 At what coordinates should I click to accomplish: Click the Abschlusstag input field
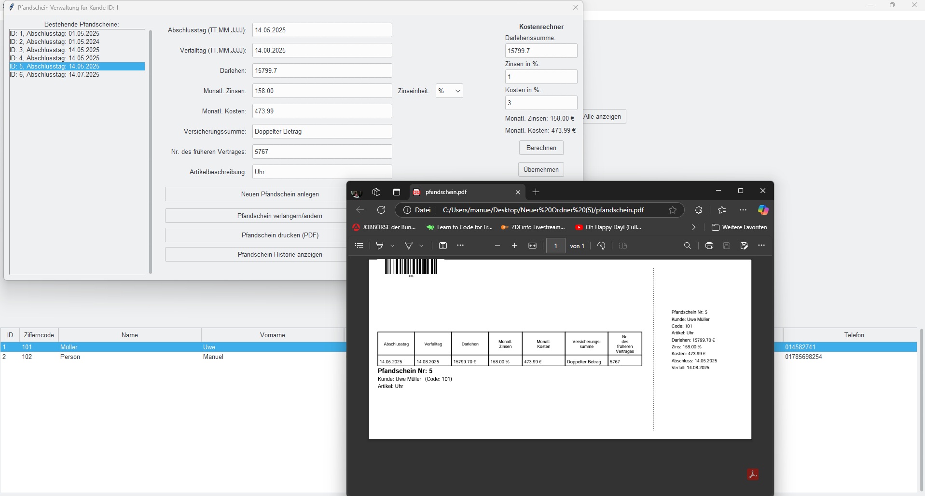click(322, 30)
